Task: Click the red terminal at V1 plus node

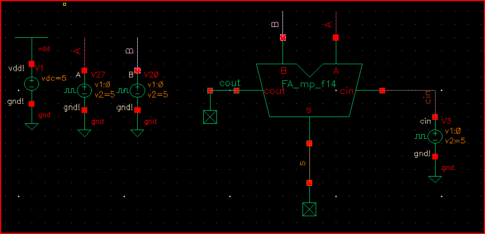Action: (32, 64)
